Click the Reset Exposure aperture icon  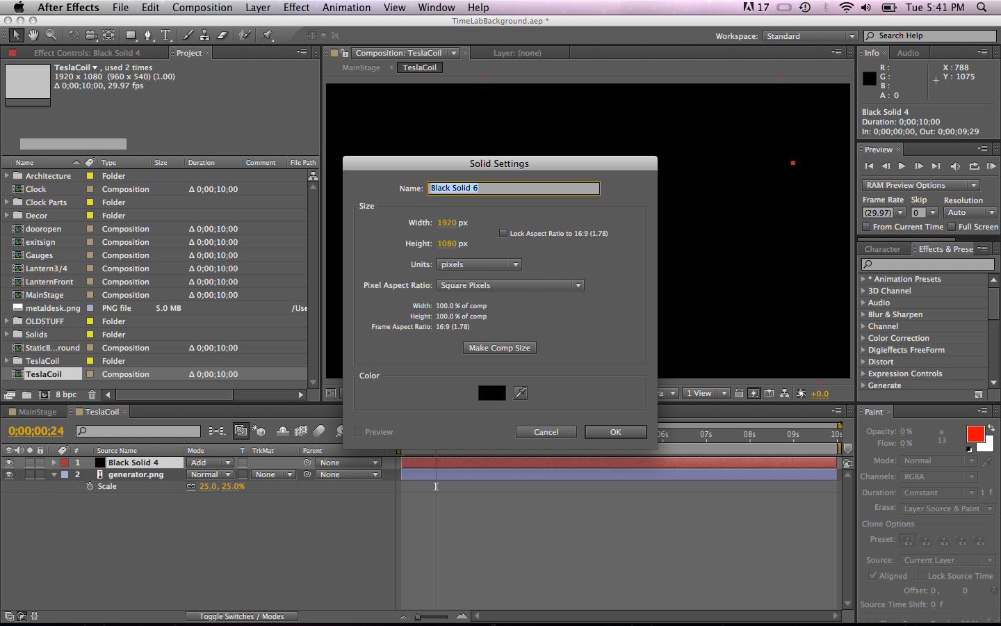coord(801,394)
